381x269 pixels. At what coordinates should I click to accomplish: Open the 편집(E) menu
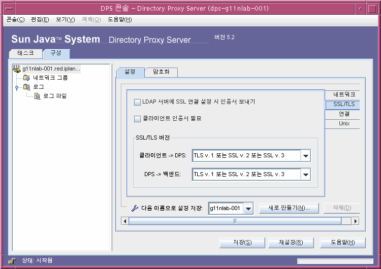pyautogui.click(x=40, y=20)
